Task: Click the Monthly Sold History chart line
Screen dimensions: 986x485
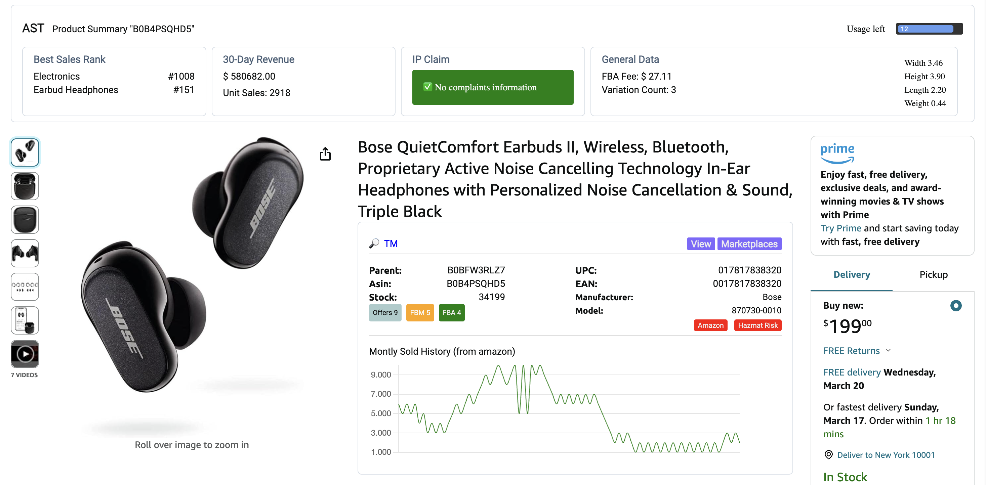Action: click(569, 409)
